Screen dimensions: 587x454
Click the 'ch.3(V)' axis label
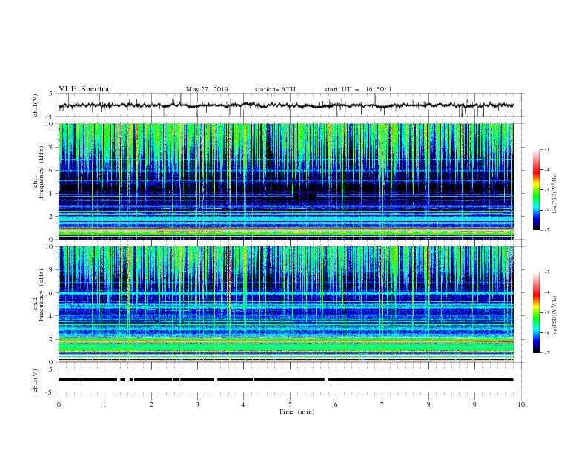click(36, 381)
